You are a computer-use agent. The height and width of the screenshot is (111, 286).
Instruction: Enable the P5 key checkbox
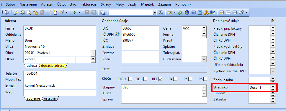[190, 79]
